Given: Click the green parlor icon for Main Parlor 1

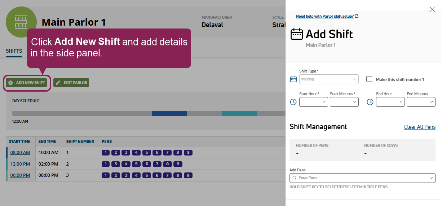Looking at the screenshot, I should pos(21,22).
